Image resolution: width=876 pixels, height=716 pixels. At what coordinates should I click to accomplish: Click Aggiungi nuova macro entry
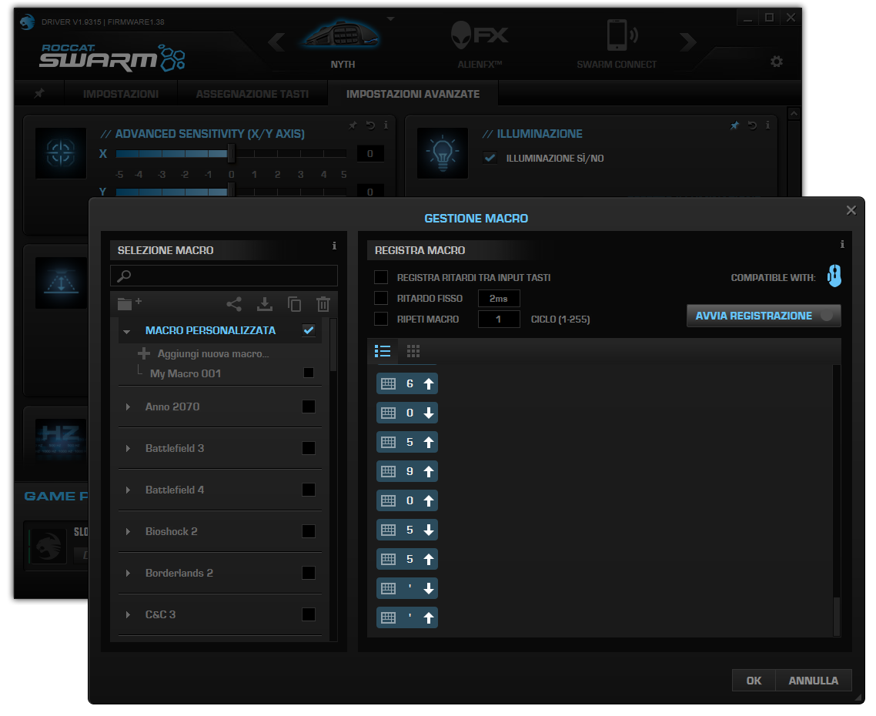(x=213, y=353)
